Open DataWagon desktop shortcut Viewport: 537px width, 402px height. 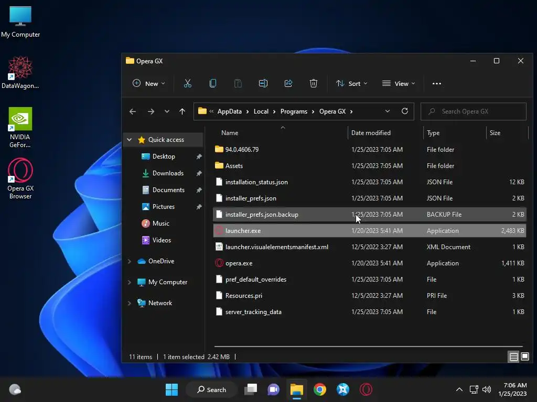click(x=20, y=72)
